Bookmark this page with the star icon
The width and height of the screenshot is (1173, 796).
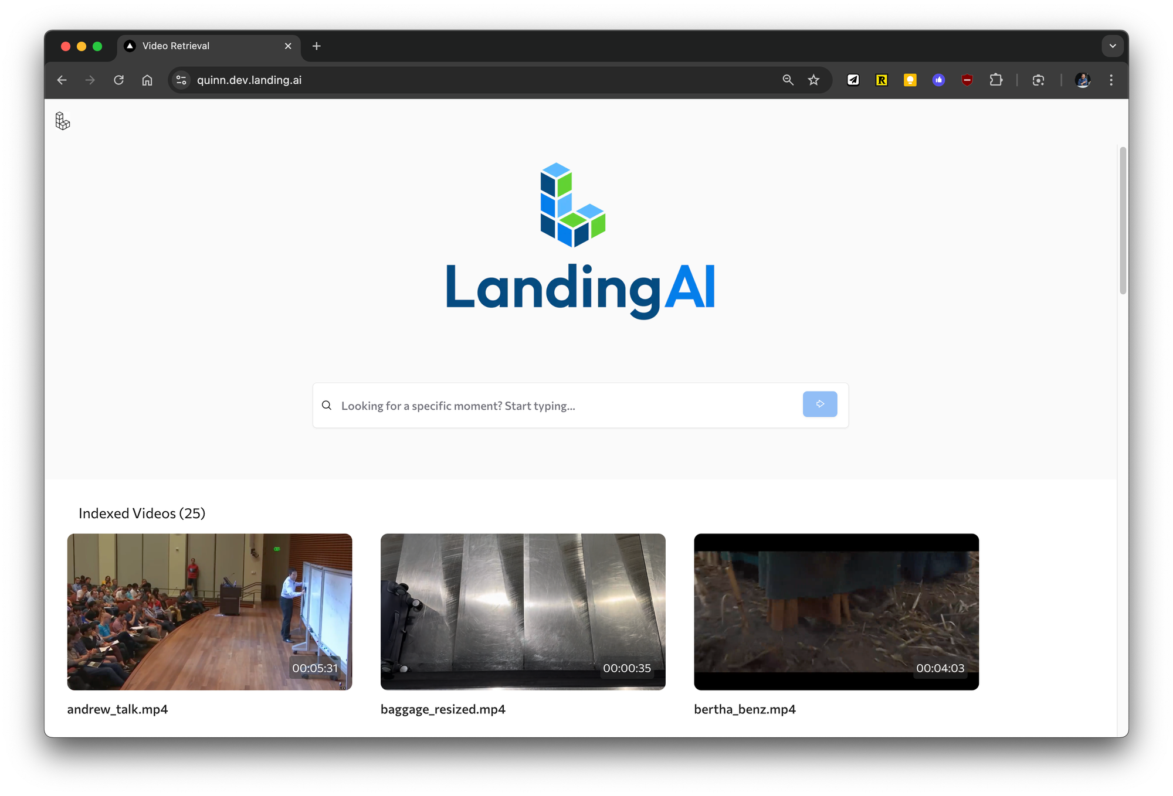click(813, 80)
